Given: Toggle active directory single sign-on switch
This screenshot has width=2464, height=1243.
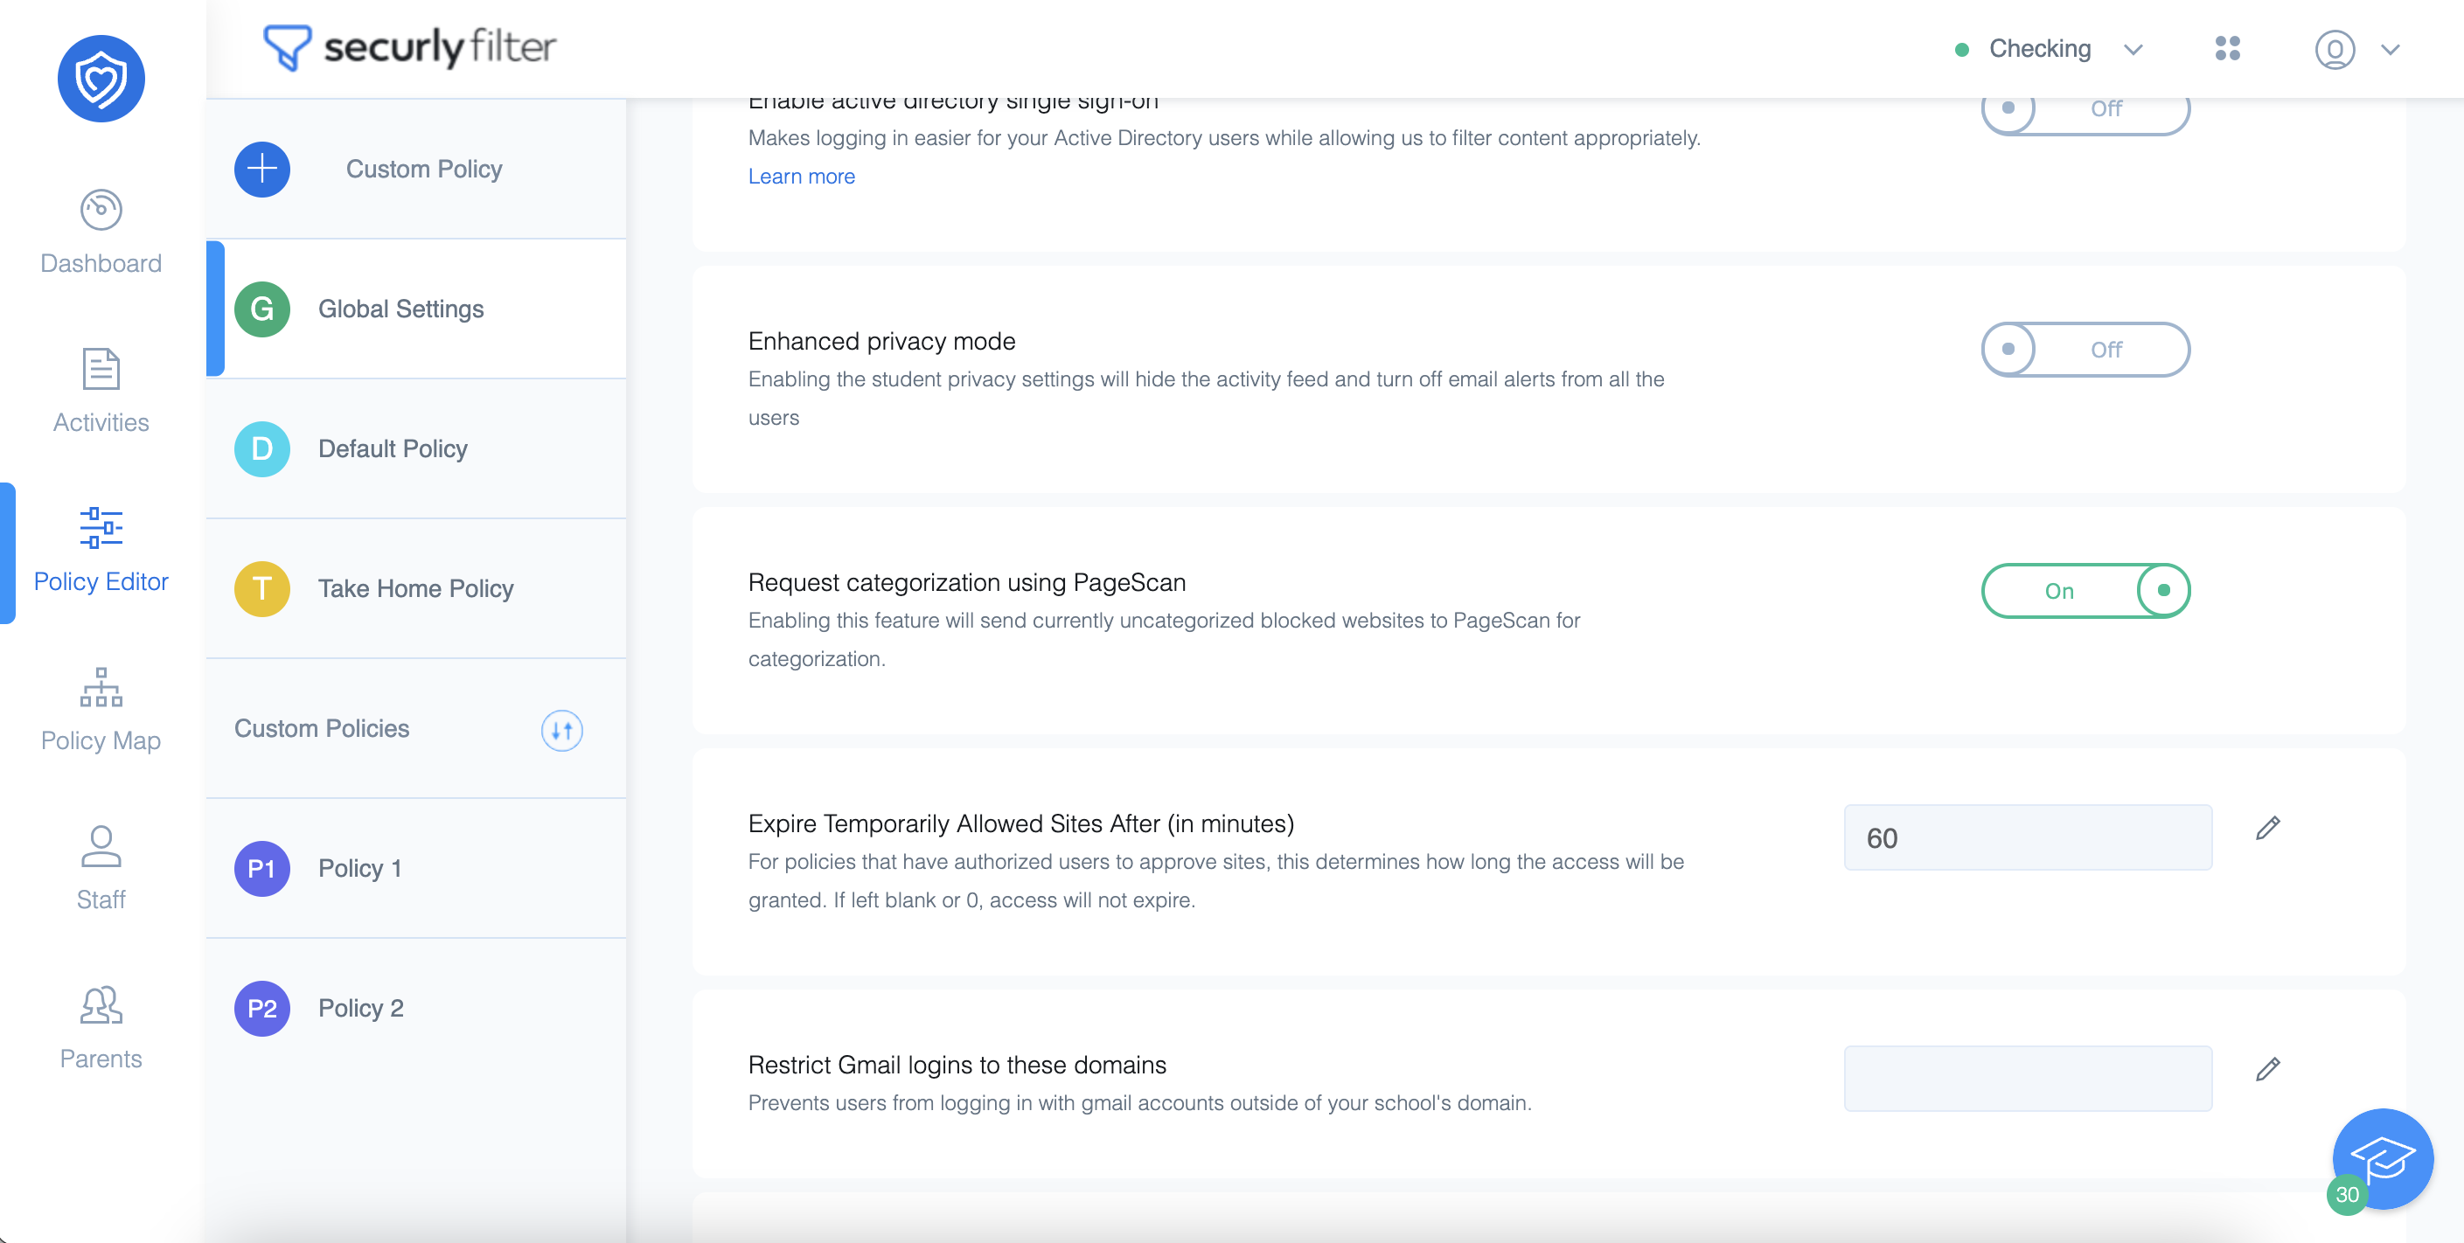Looking at the screenshot, I should 2085,111.
